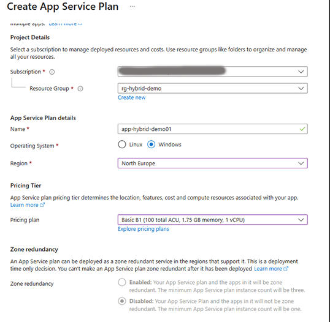330x322 pixels.
Task: Open the Learn more link under Pricing Tier
Action: [x=24, y=205]
